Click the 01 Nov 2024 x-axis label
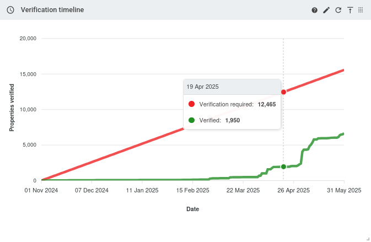Screen dimensions: 371x242 click(x=41, y=190)
